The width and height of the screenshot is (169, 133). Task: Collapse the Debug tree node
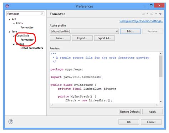[14, 44]
